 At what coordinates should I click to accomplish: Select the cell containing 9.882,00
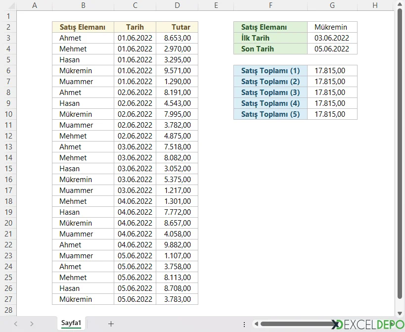point(177,245)
